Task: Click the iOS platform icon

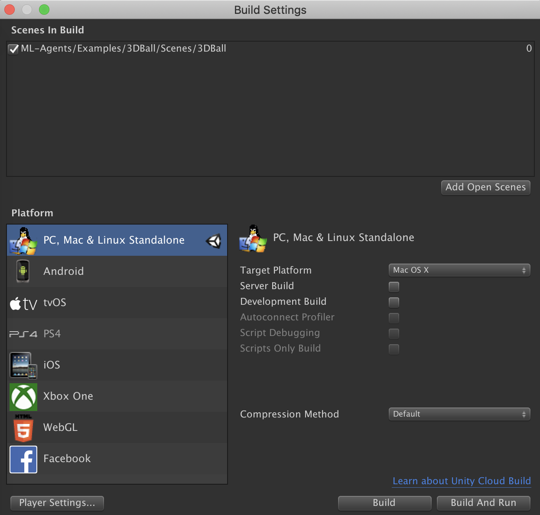Action: click(x=23, y=365)
